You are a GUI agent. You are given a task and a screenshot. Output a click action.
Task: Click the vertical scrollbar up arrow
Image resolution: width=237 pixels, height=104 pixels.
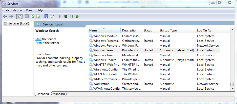(232, 30)
